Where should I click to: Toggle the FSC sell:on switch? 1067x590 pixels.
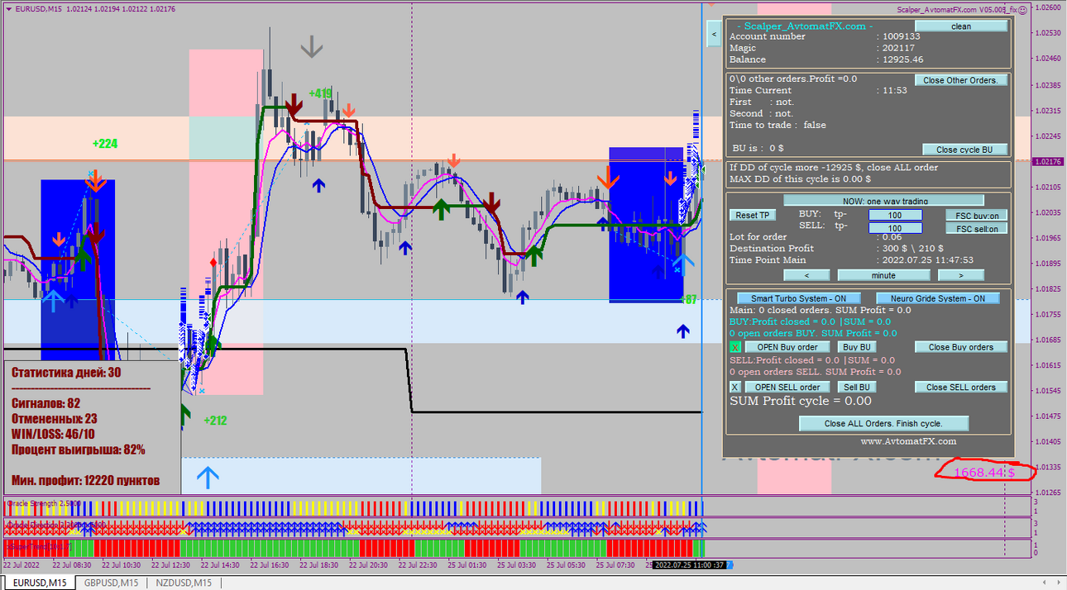pyautogui.click(x=977, y=229)
